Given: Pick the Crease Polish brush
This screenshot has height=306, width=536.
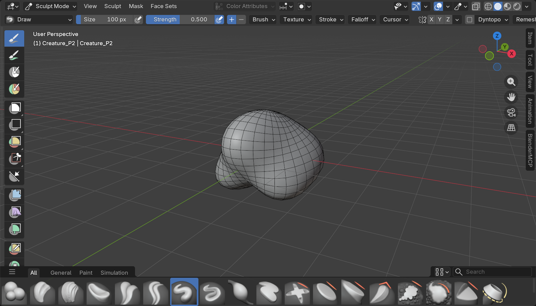Looking at the screenshot, I should click(x=127, y=292).
